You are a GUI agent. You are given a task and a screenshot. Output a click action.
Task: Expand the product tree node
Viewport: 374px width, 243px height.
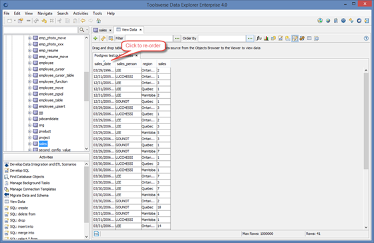click(30, 131)
